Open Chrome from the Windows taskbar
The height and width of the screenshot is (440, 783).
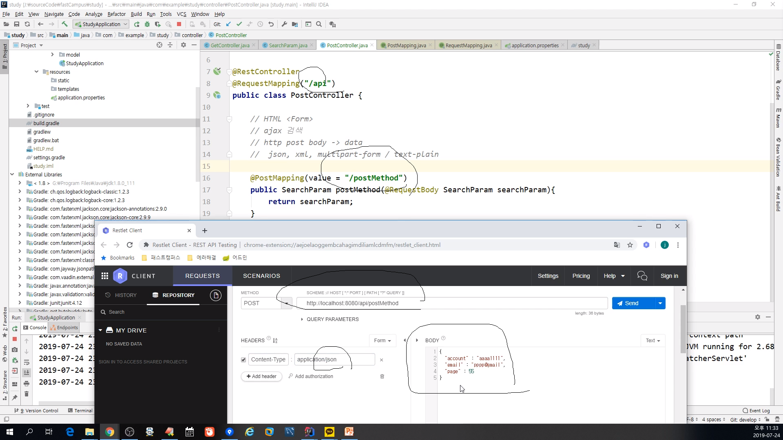pos(109,432)
